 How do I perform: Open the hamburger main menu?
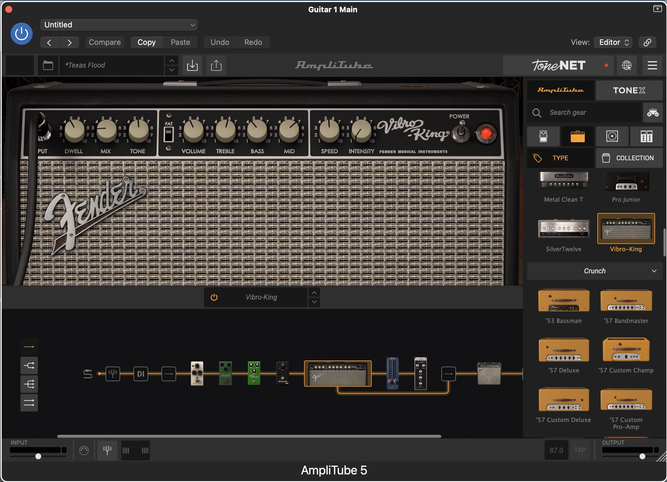click(x=652, y=65)
